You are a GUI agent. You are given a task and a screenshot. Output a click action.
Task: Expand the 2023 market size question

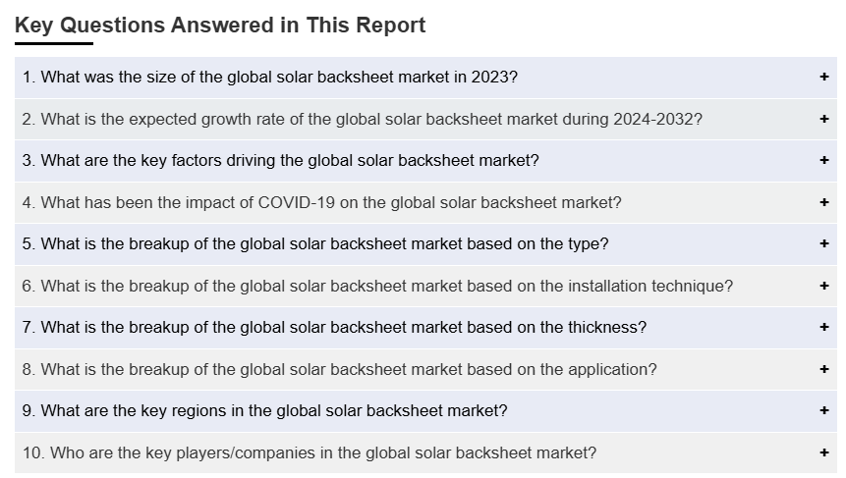point(425,78)
